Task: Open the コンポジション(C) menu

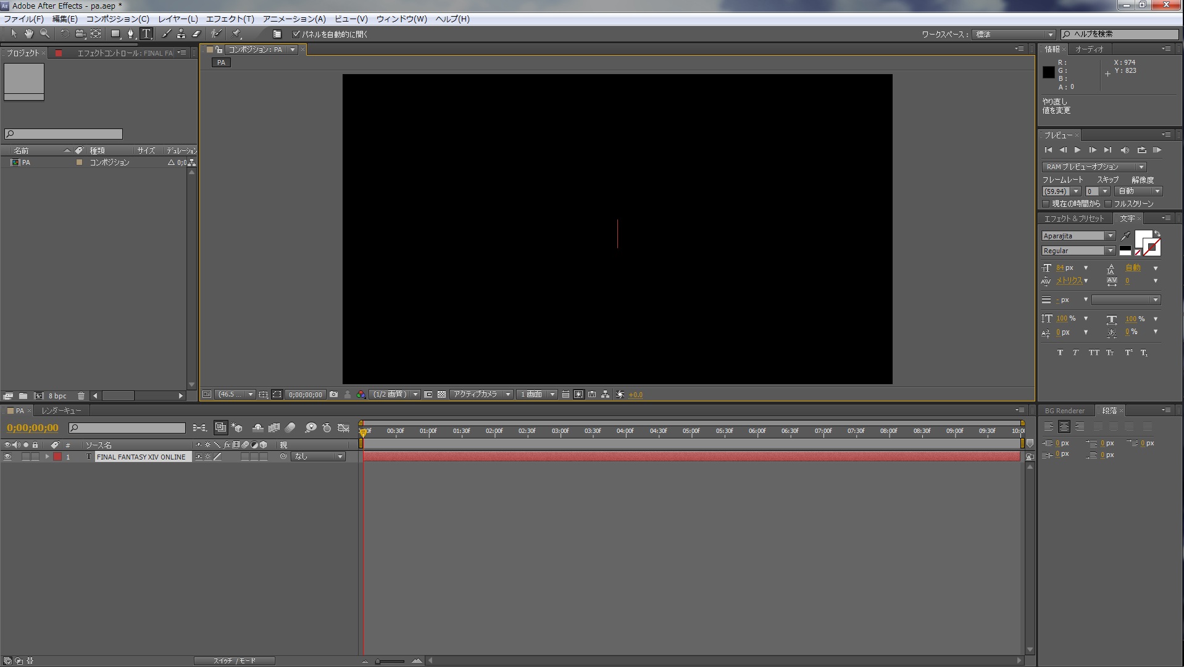Action: pyautogui.click(x=117, y=19)
